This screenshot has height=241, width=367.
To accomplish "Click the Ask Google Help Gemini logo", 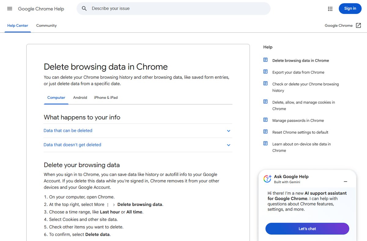I will pos(268,179).
